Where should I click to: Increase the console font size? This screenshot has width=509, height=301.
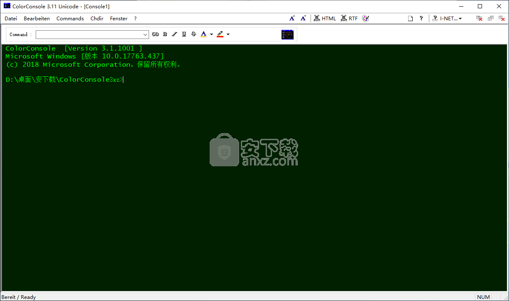(292, 18)
